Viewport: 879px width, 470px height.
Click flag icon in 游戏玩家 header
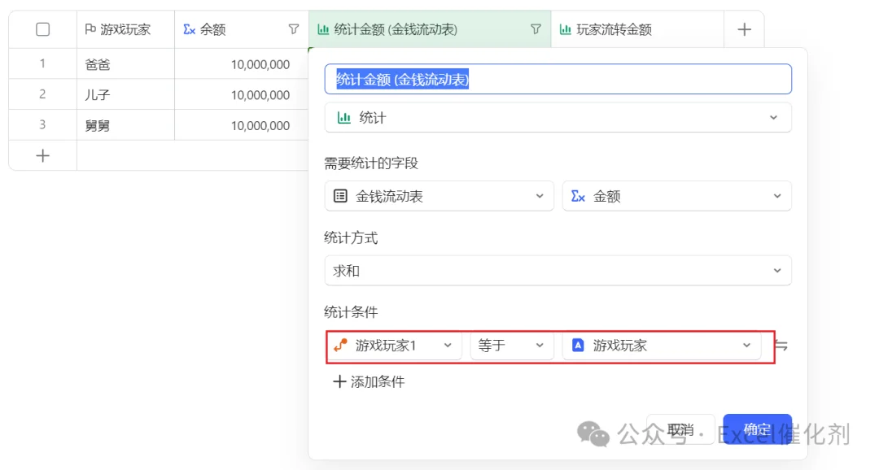(90, 29)
